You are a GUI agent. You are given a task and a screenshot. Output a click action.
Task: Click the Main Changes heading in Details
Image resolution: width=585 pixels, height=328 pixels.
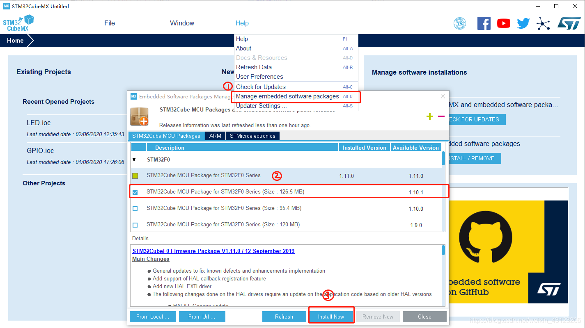pos(151,259)
